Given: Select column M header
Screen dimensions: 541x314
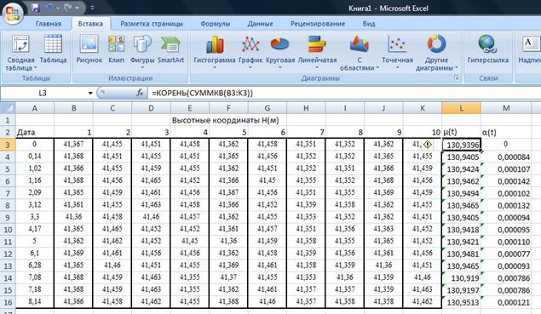Looking at the screenshot, I should [x=506, y=108].
